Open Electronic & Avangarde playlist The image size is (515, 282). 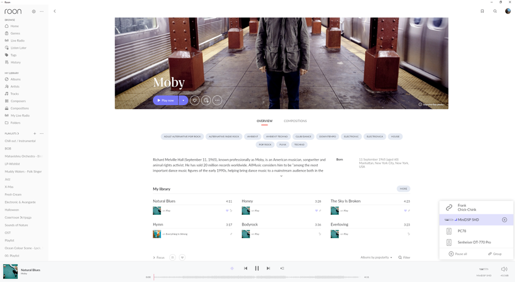[x=20, y=202]
